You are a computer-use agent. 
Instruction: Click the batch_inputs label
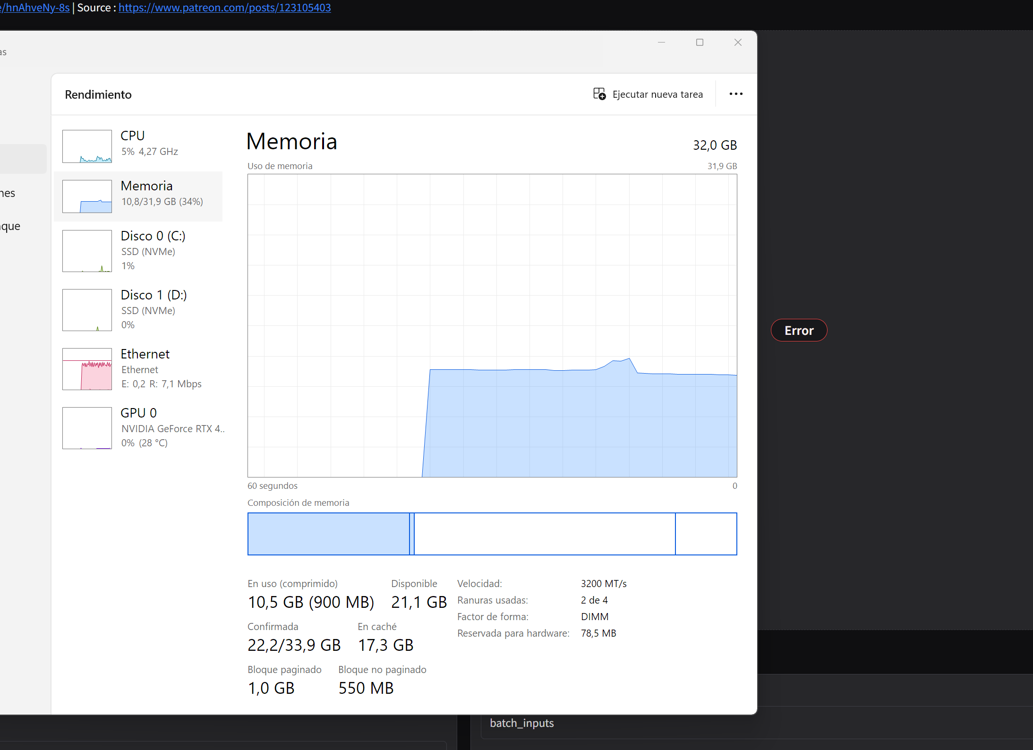coord(521,723)
